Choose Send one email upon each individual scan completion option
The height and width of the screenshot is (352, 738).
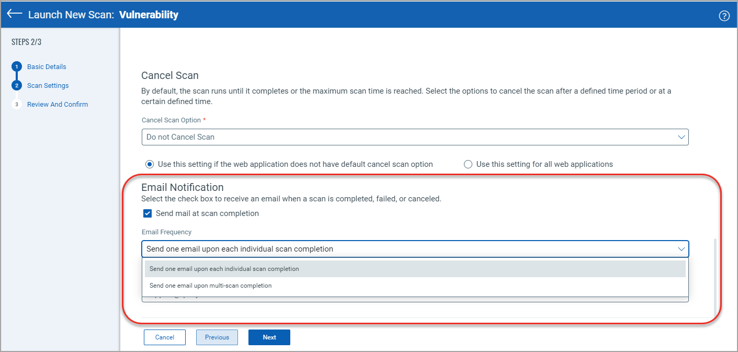click(224, 269)
